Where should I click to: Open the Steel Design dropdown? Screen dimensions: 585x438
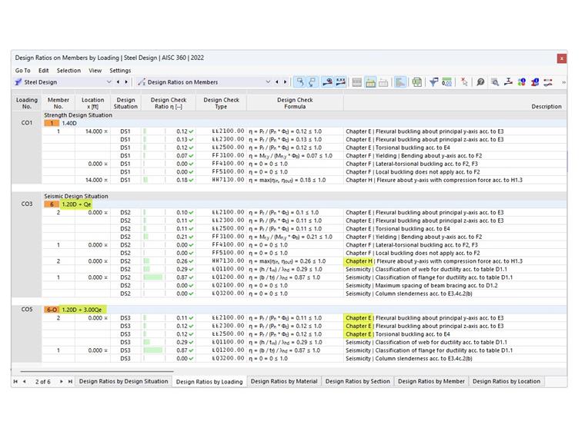coord(109,82)
